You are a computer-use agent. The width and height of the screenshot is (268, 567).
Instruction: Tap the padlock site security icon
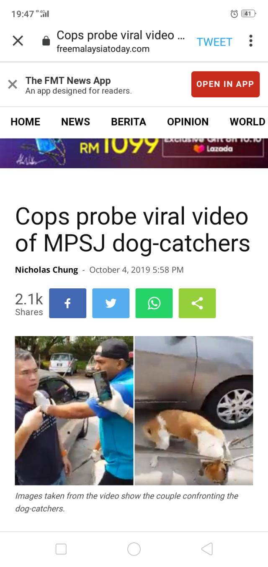point(46,41)
